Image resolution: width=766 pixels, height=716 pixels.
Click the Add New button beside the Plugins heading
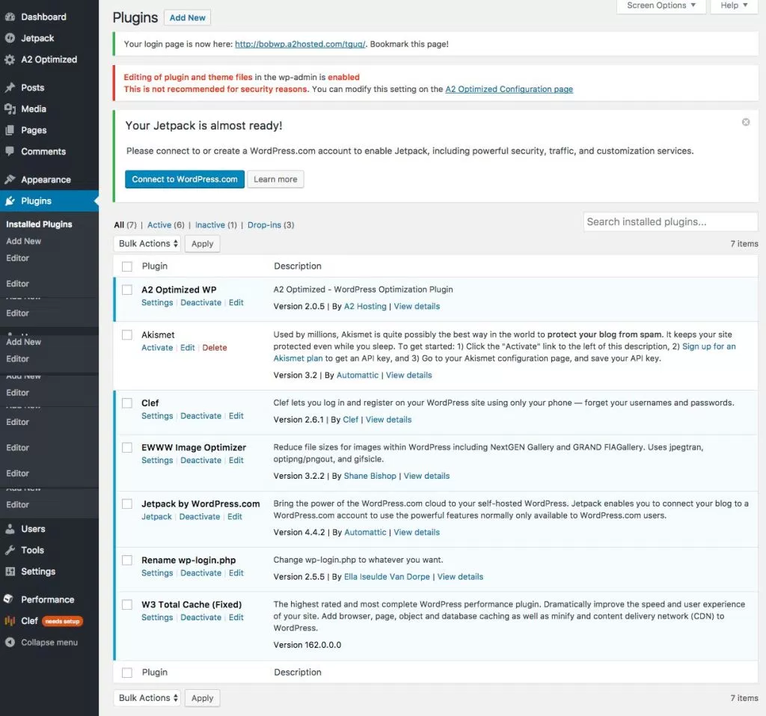click(x=188, y=18)
